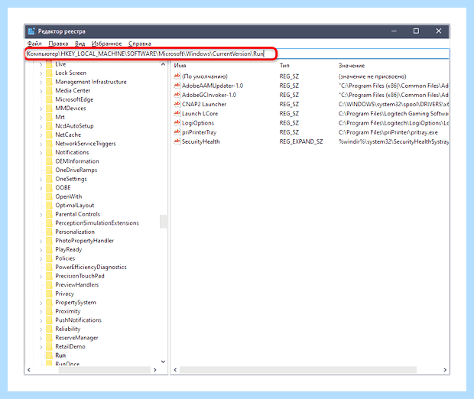Expand the Parental Controls key
Viewport: 474px width, 399px height.
coord(41,214)
